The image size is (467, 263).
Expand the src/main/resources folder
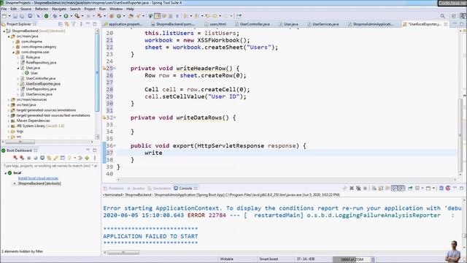point(9,99)
